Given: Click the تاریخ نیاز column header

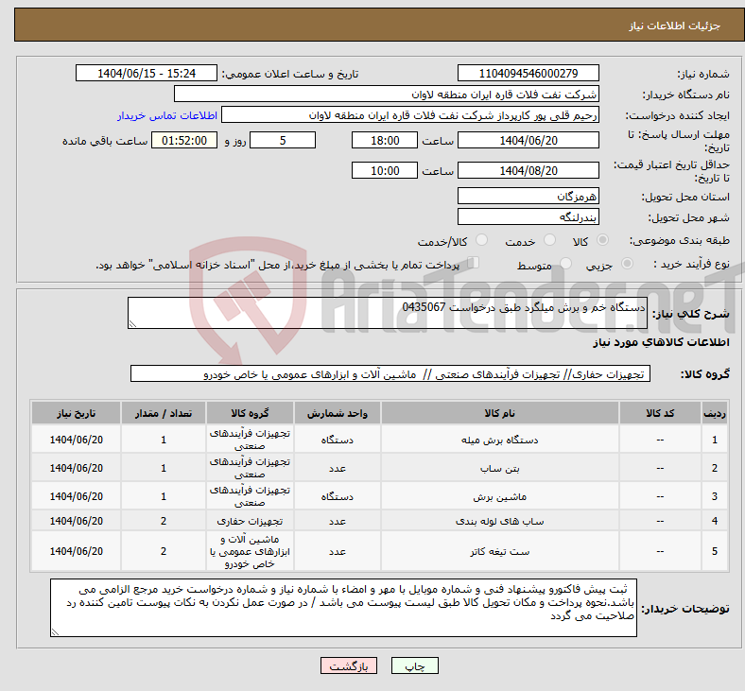Looking at the screenshot, I should [x=76, y=413].
